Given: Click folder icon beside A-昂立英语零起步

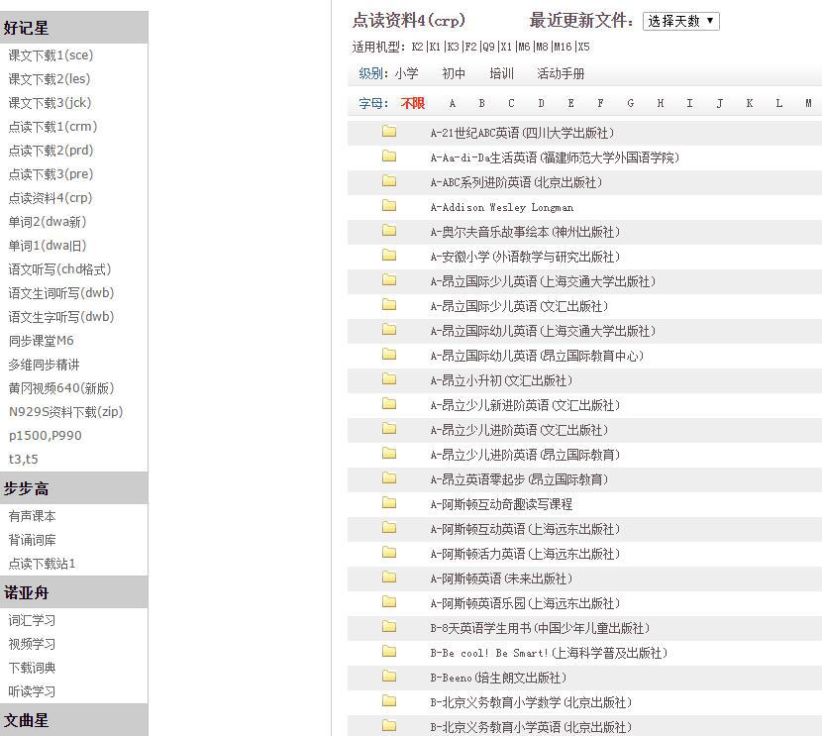Looking at the screenshot, I should 389,478.
